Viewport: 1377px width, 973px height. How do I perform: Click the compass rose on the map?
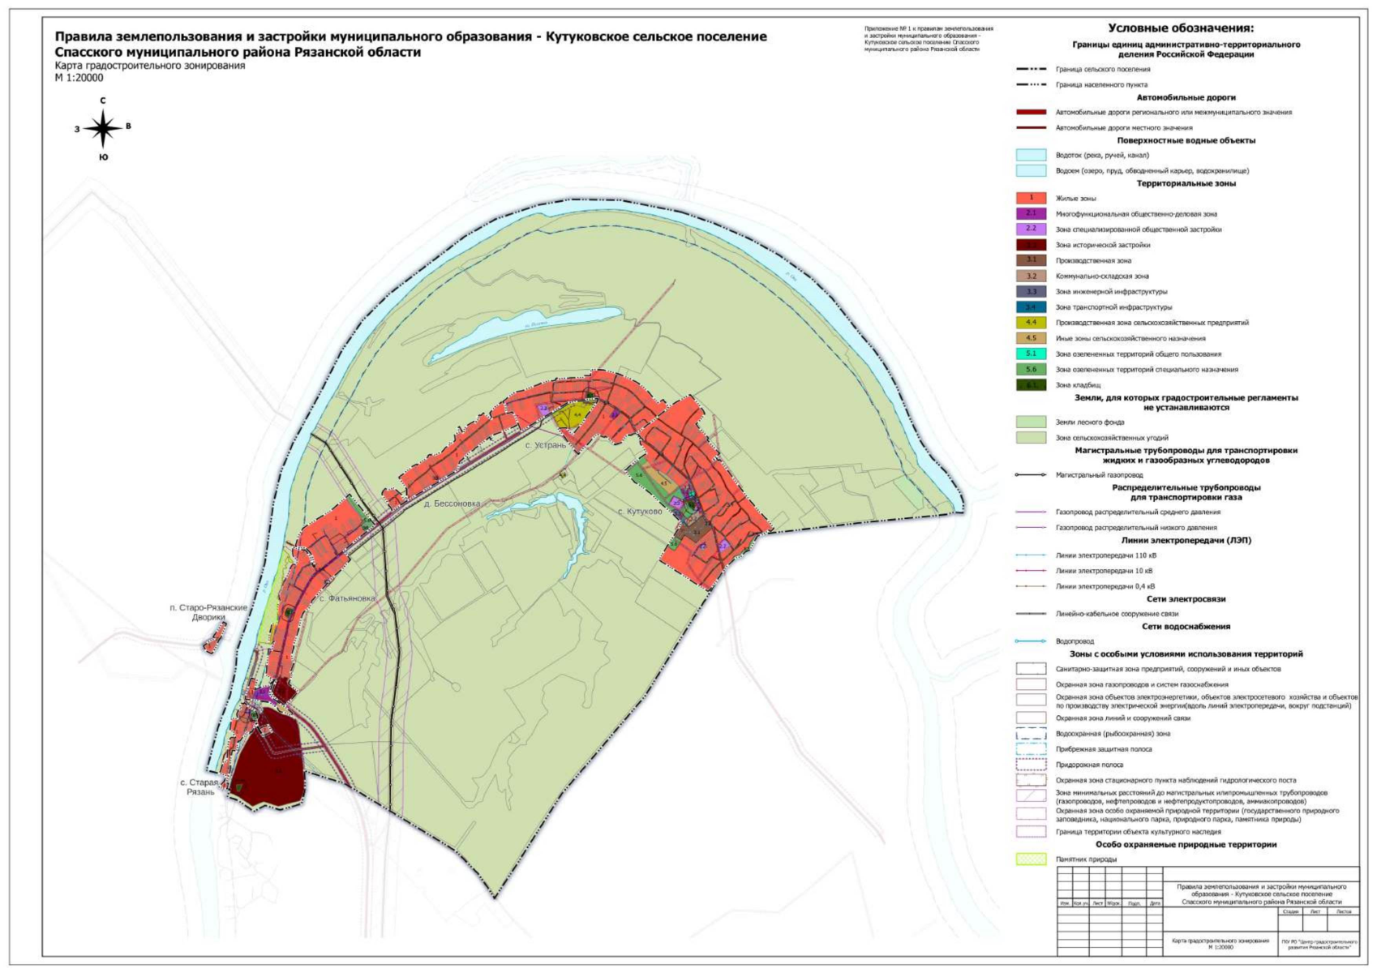[103, 128]
